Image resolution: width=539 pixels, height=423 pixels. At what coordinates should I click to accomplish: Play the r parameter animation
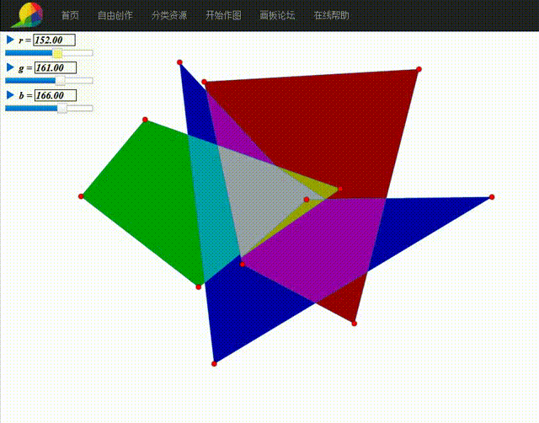click(x=10, y=40)
